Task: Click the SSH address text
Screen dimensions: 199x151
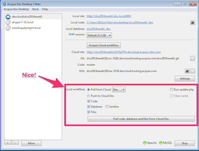Action: click(x=122, y=71)
